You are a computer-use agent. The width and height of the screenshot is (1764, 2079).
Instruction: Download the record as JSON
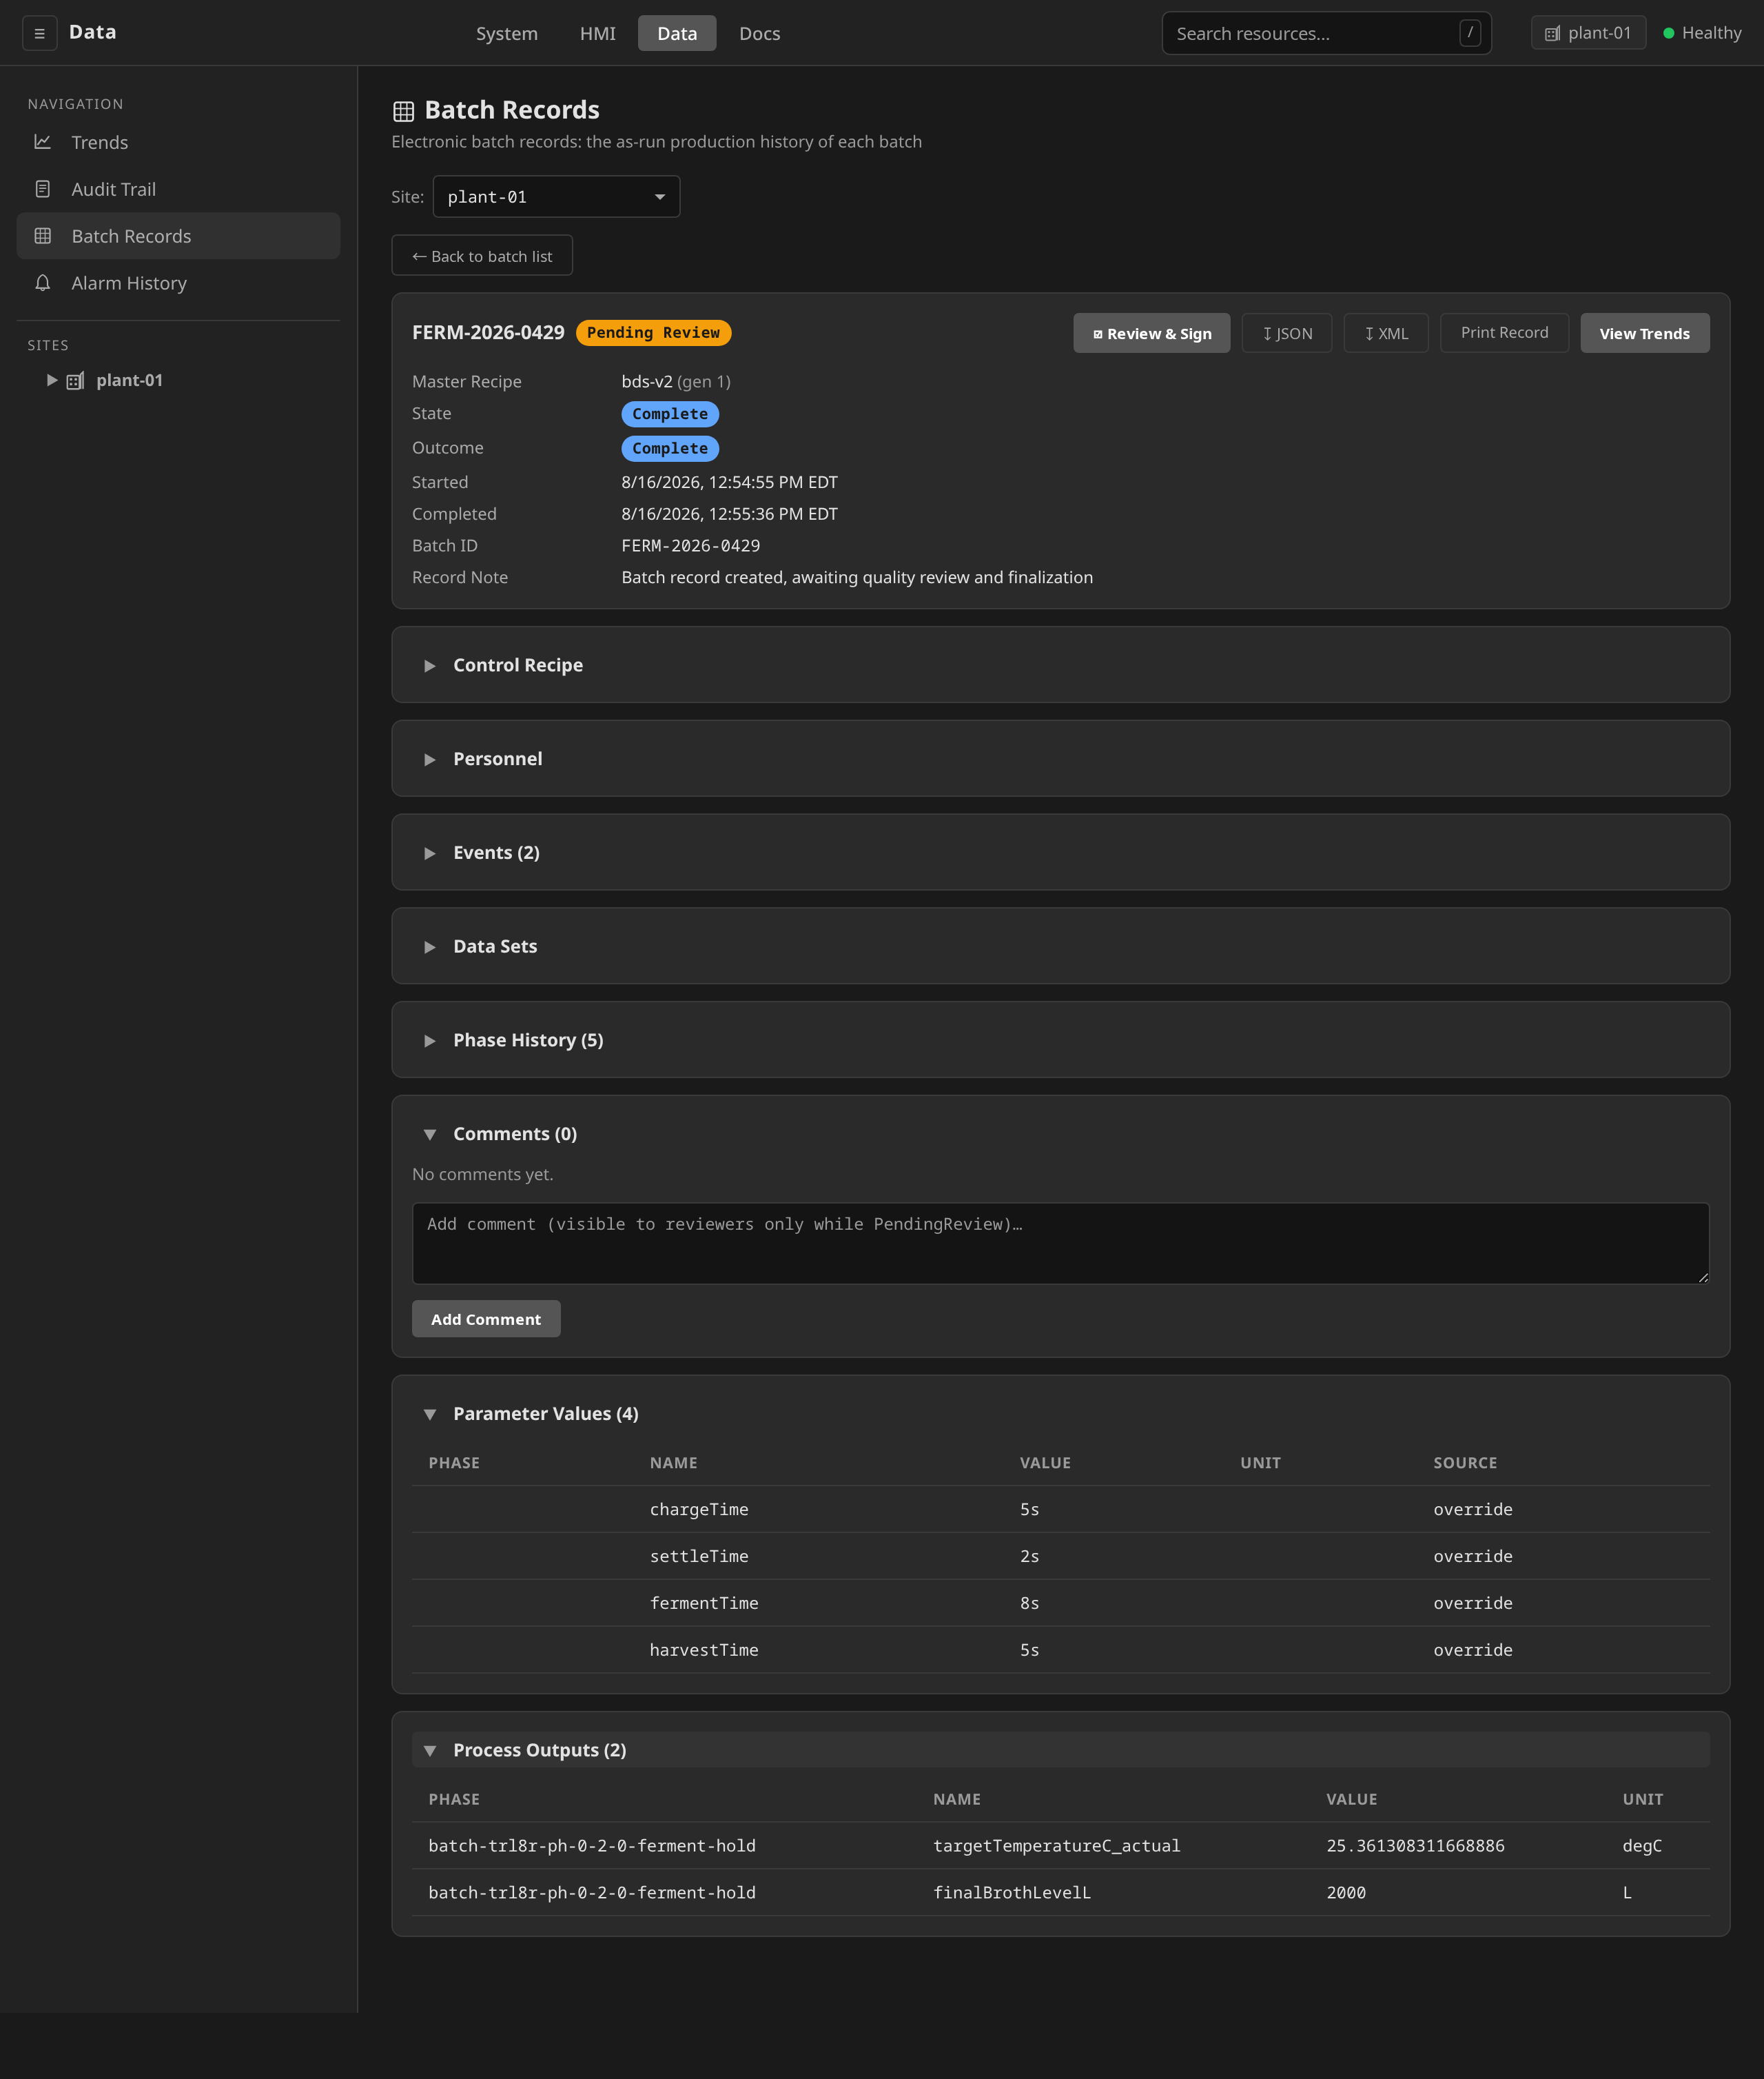[x=1286, y=333]
